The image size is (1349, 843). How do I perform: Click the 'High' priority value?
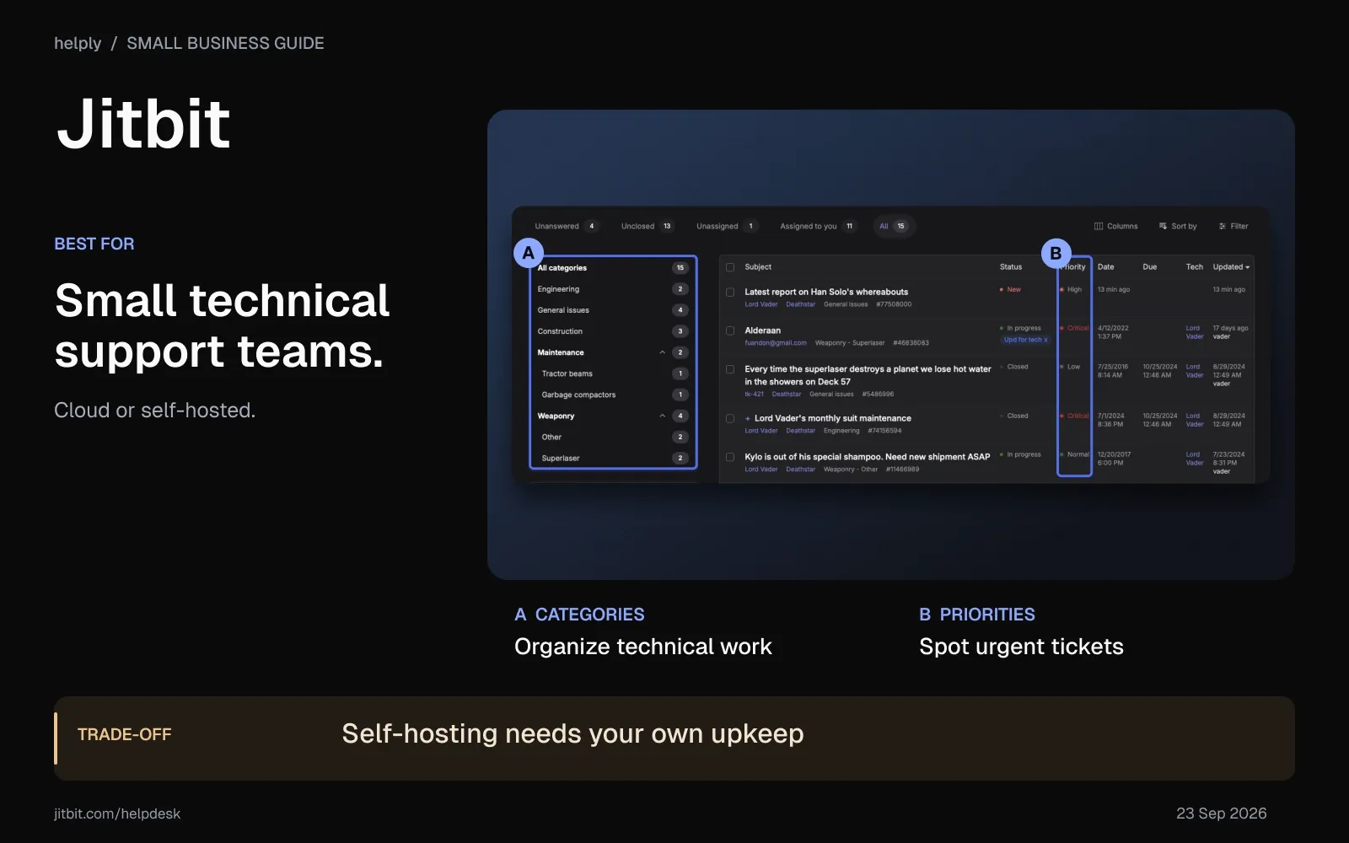tap(1074, 289)
